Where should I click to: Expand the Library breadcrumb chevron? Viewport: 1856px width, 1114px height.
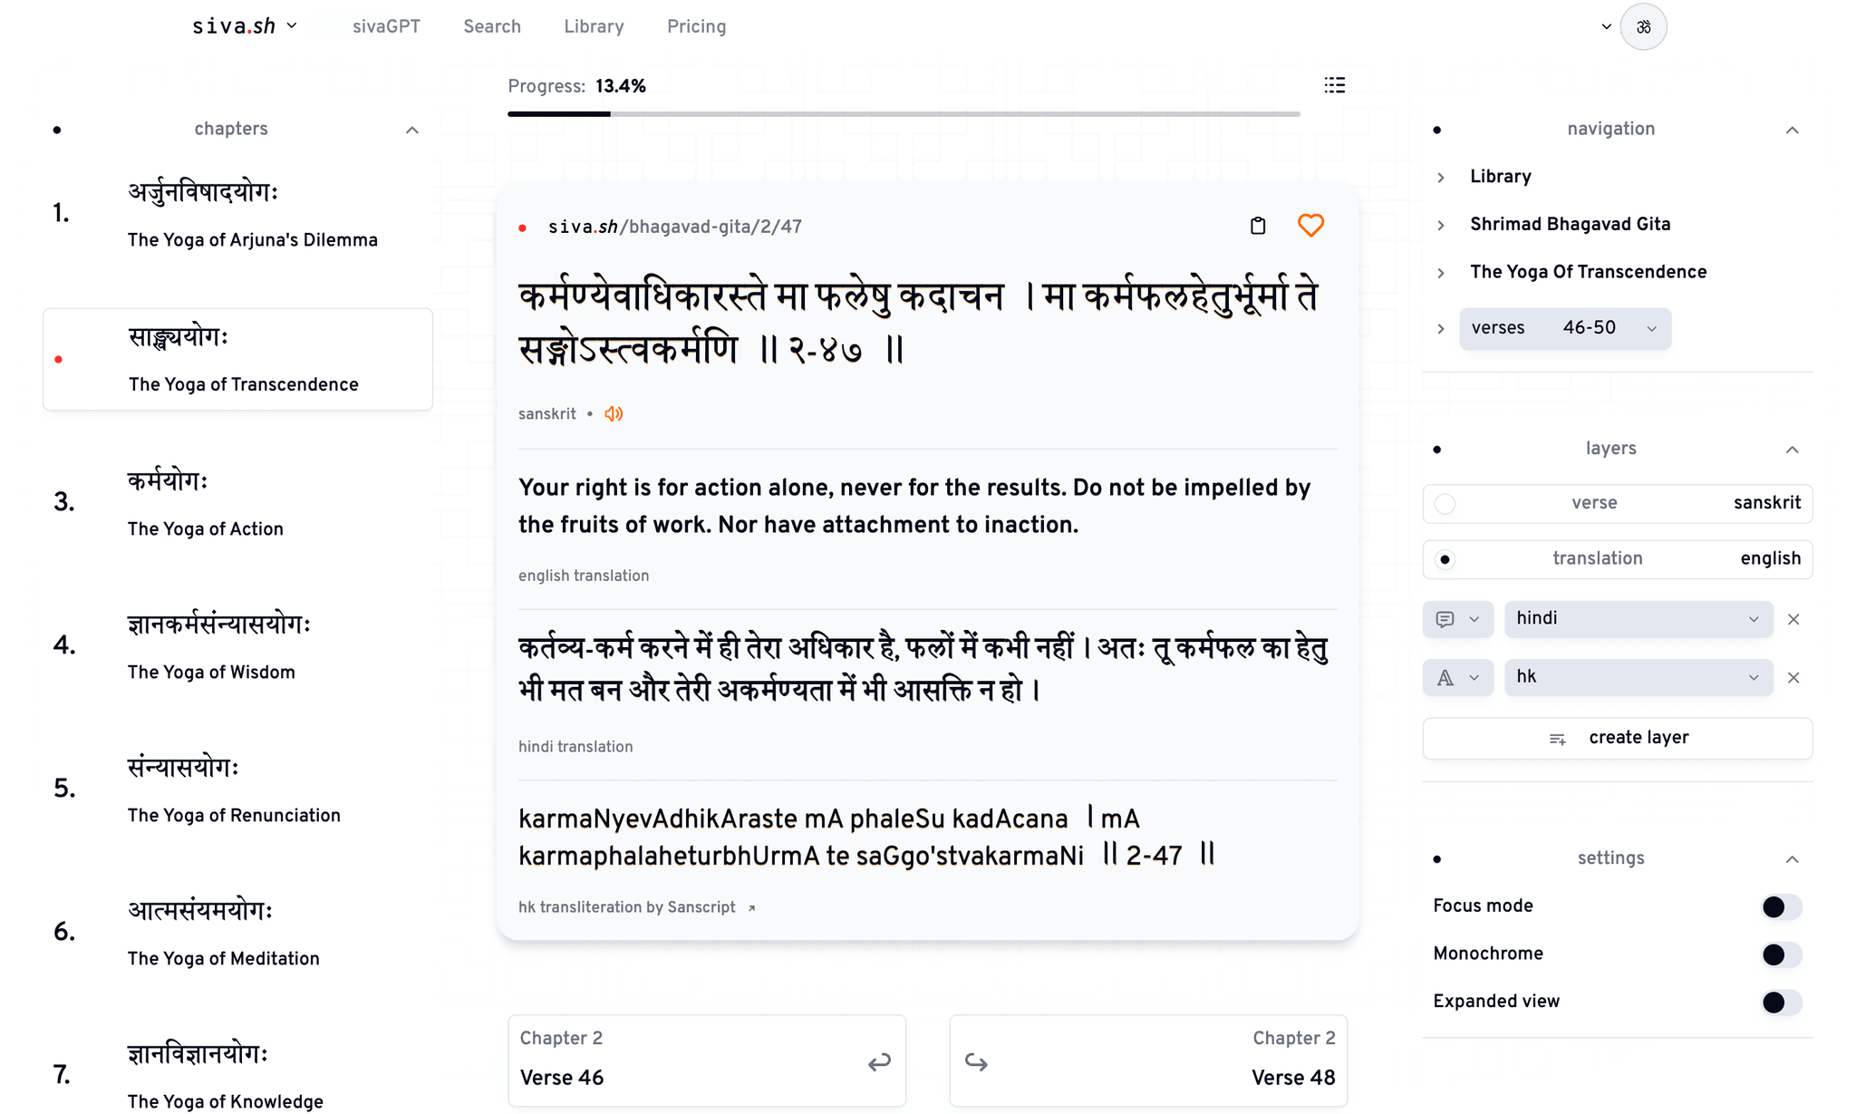pos(1441,178)
